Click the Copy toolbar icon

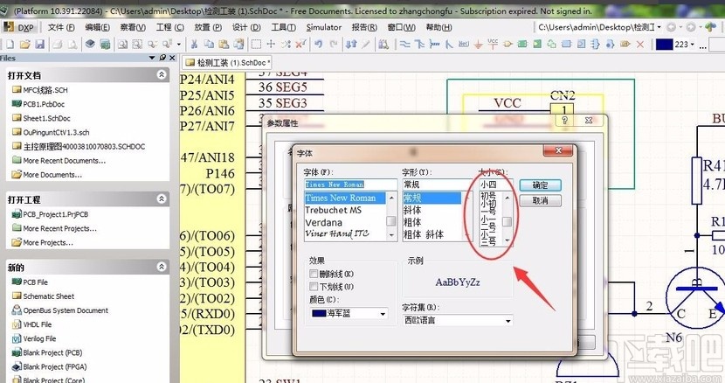click(x=209, y=45)
